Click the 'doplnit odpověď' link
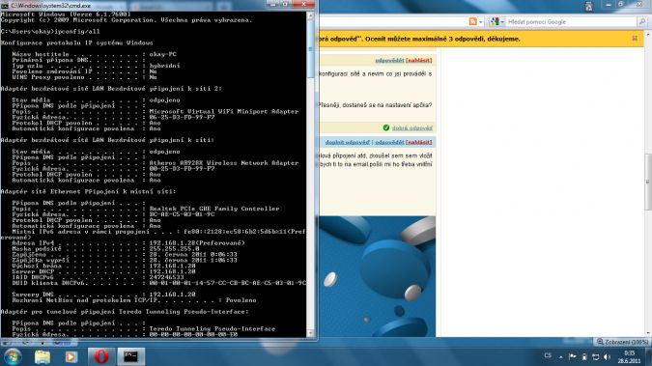Viewport: 652px width, 366px height. [347, 142]
